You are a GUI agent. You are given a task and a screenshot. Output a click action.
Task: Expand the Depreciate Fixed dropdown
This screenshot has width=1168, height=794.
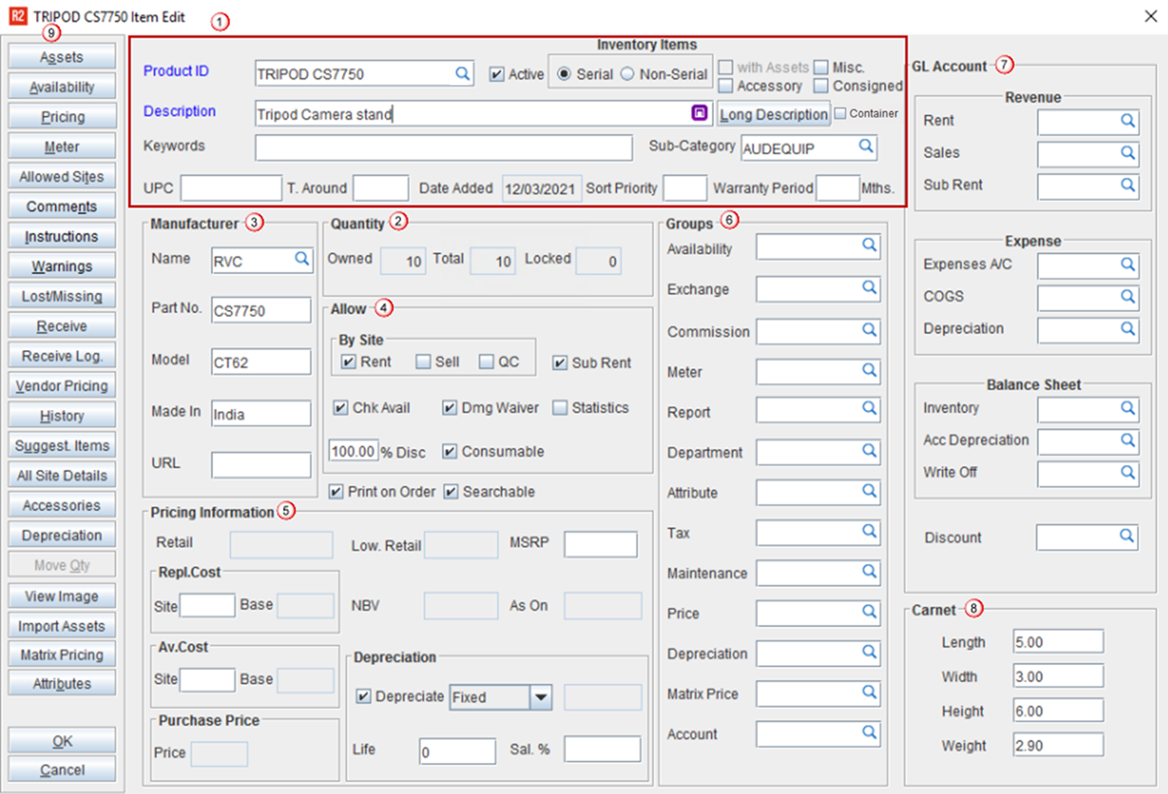pos(541,697)
